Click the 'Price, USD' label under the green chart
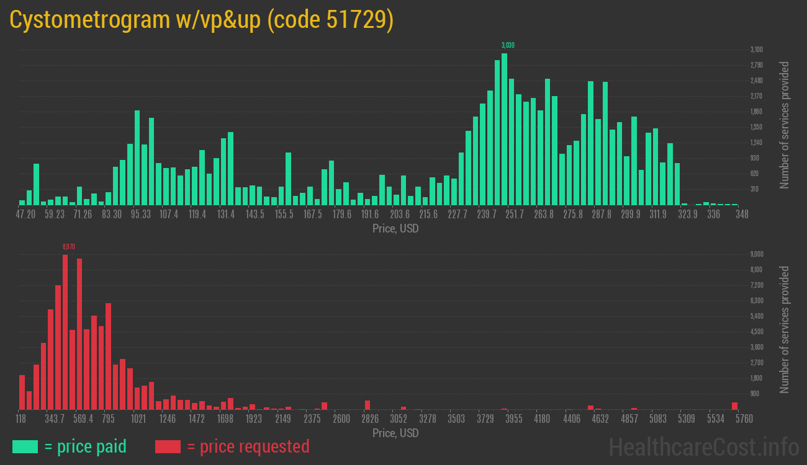This screenshot has height=465, width=807. [x=395, y=229]
